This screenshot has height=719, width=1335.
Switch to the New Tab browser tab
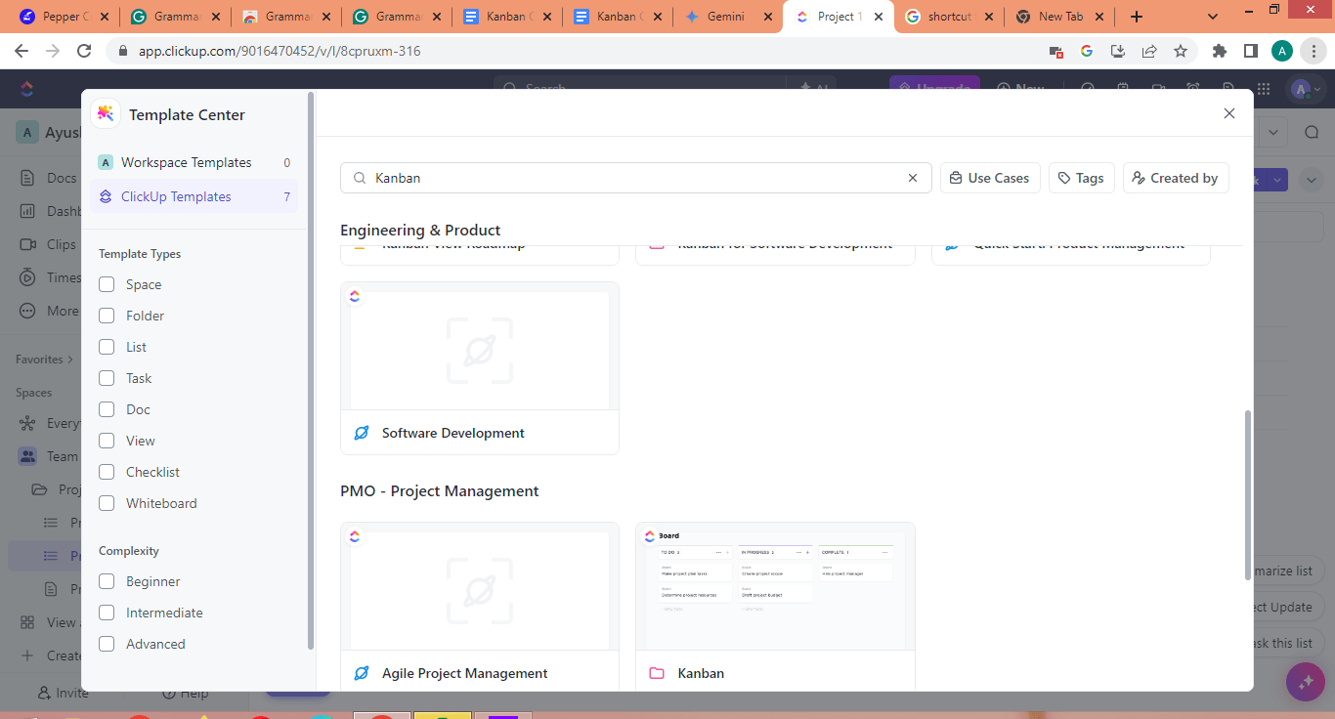pos(1059,17)
